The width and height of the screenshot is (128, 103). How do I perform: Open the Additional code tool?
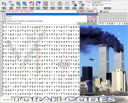point(45,5)
